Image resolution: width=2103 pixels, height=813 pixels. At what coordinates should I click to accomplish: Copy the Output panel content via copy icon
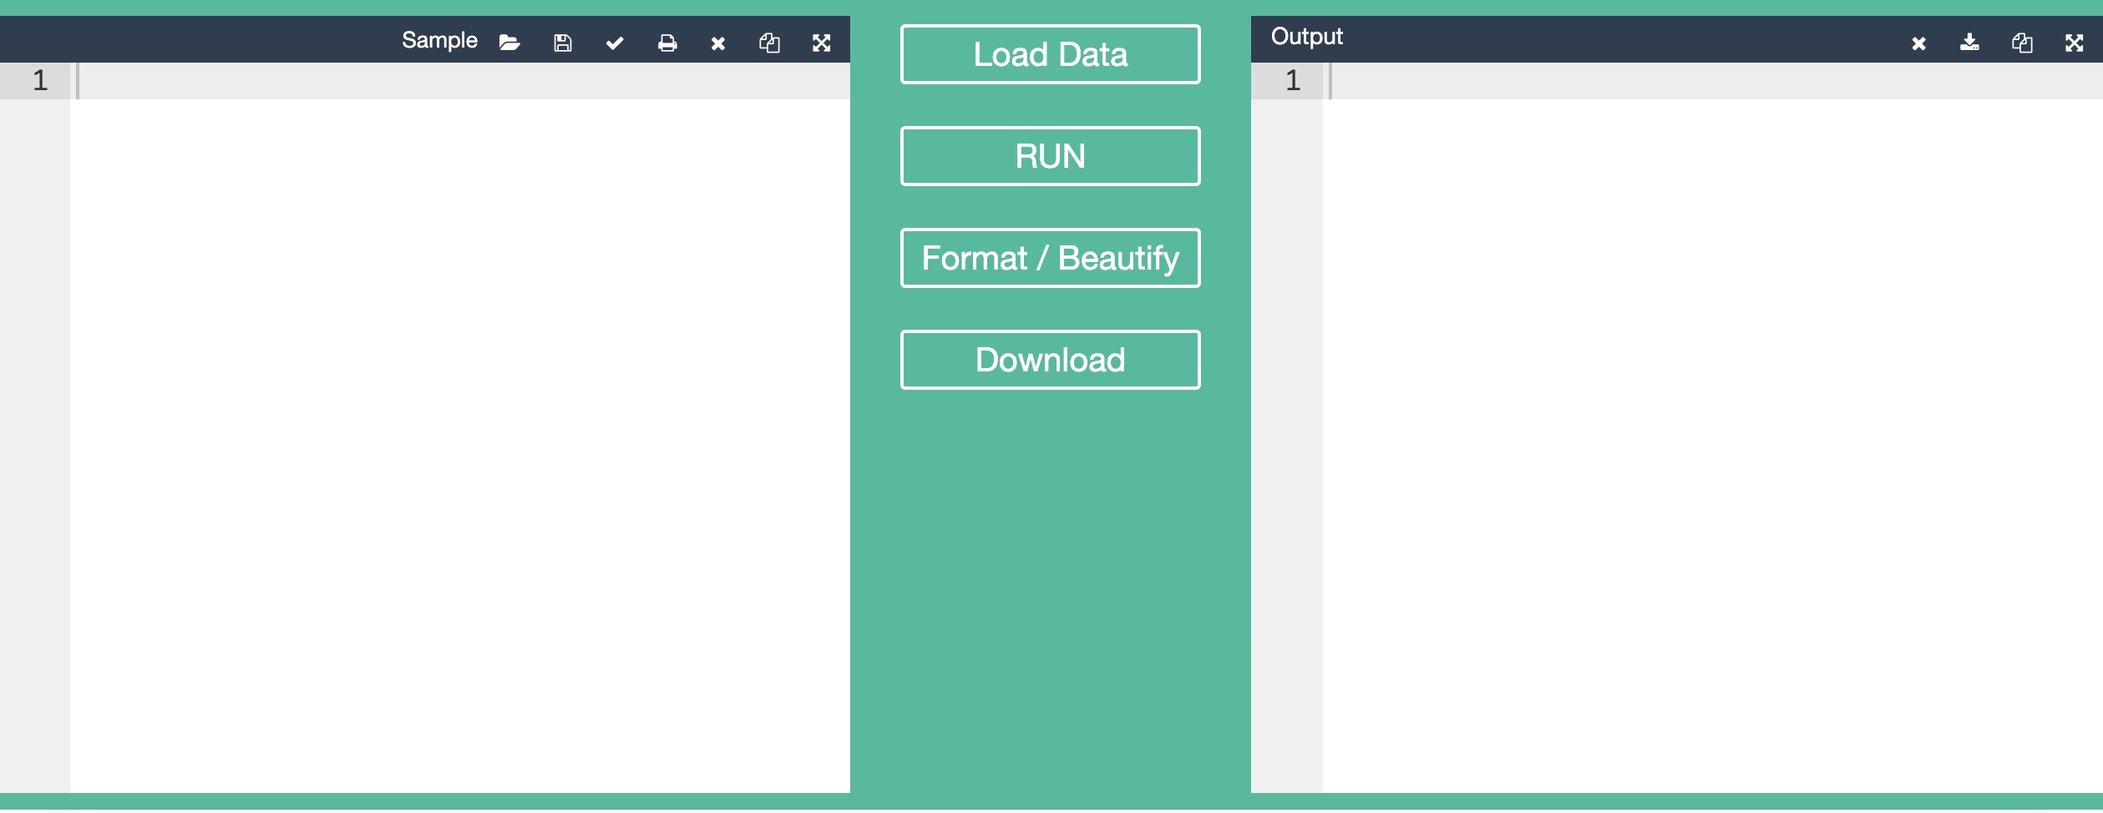click(2023, 42)
